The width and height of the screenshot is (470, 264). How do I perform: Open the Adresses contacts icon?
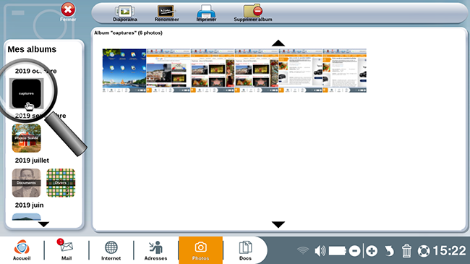(155, 250)
